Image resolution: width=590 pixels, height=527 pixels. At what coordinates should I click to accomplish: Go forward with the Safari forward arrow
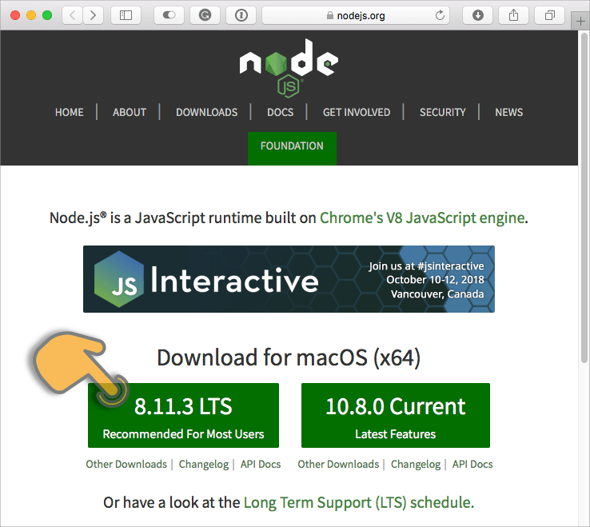pos(93,15)
